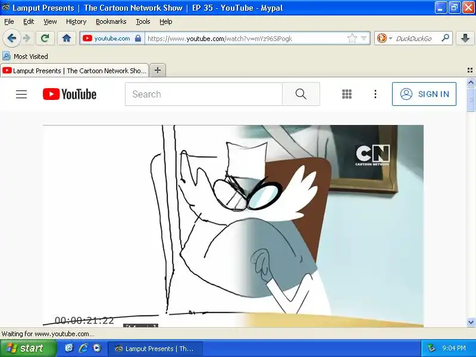
Task: Open the Edit menu
Action: tap(29, 21)
